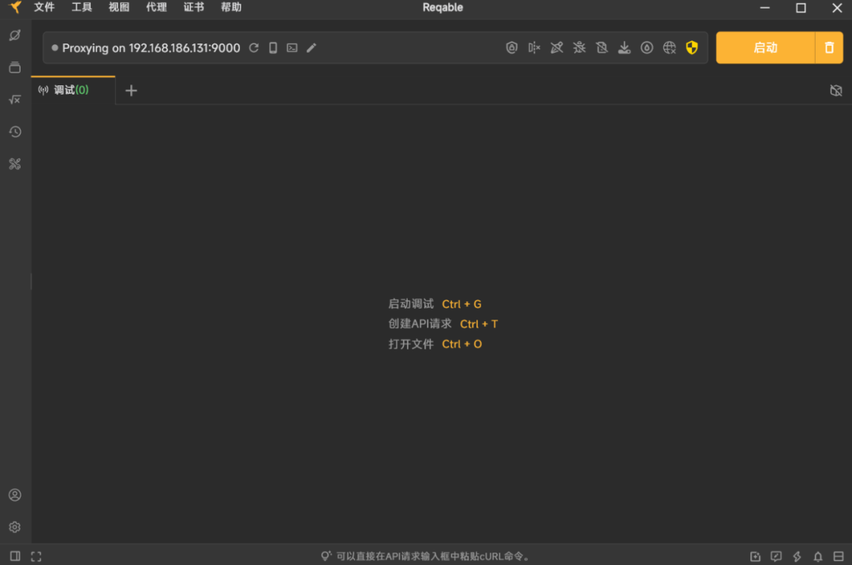Click the 启动 start button

click(765, 48)
